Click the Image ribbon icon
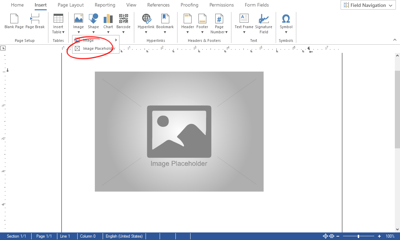 point(78,19)
